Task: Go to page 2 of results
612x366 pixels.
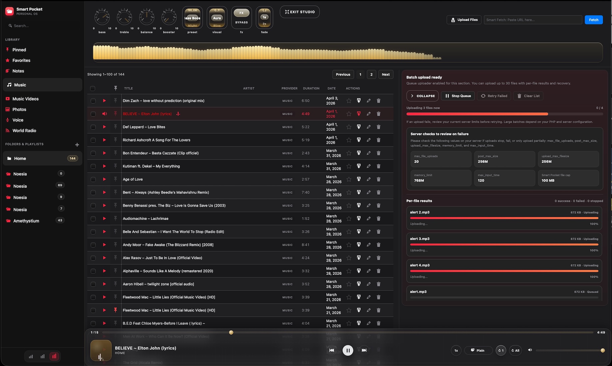Action: [x=371, y=75]
